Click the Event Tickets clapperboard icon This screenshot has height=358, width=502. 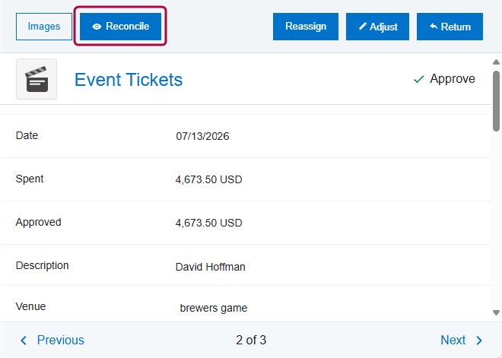(x=37, y=79)
